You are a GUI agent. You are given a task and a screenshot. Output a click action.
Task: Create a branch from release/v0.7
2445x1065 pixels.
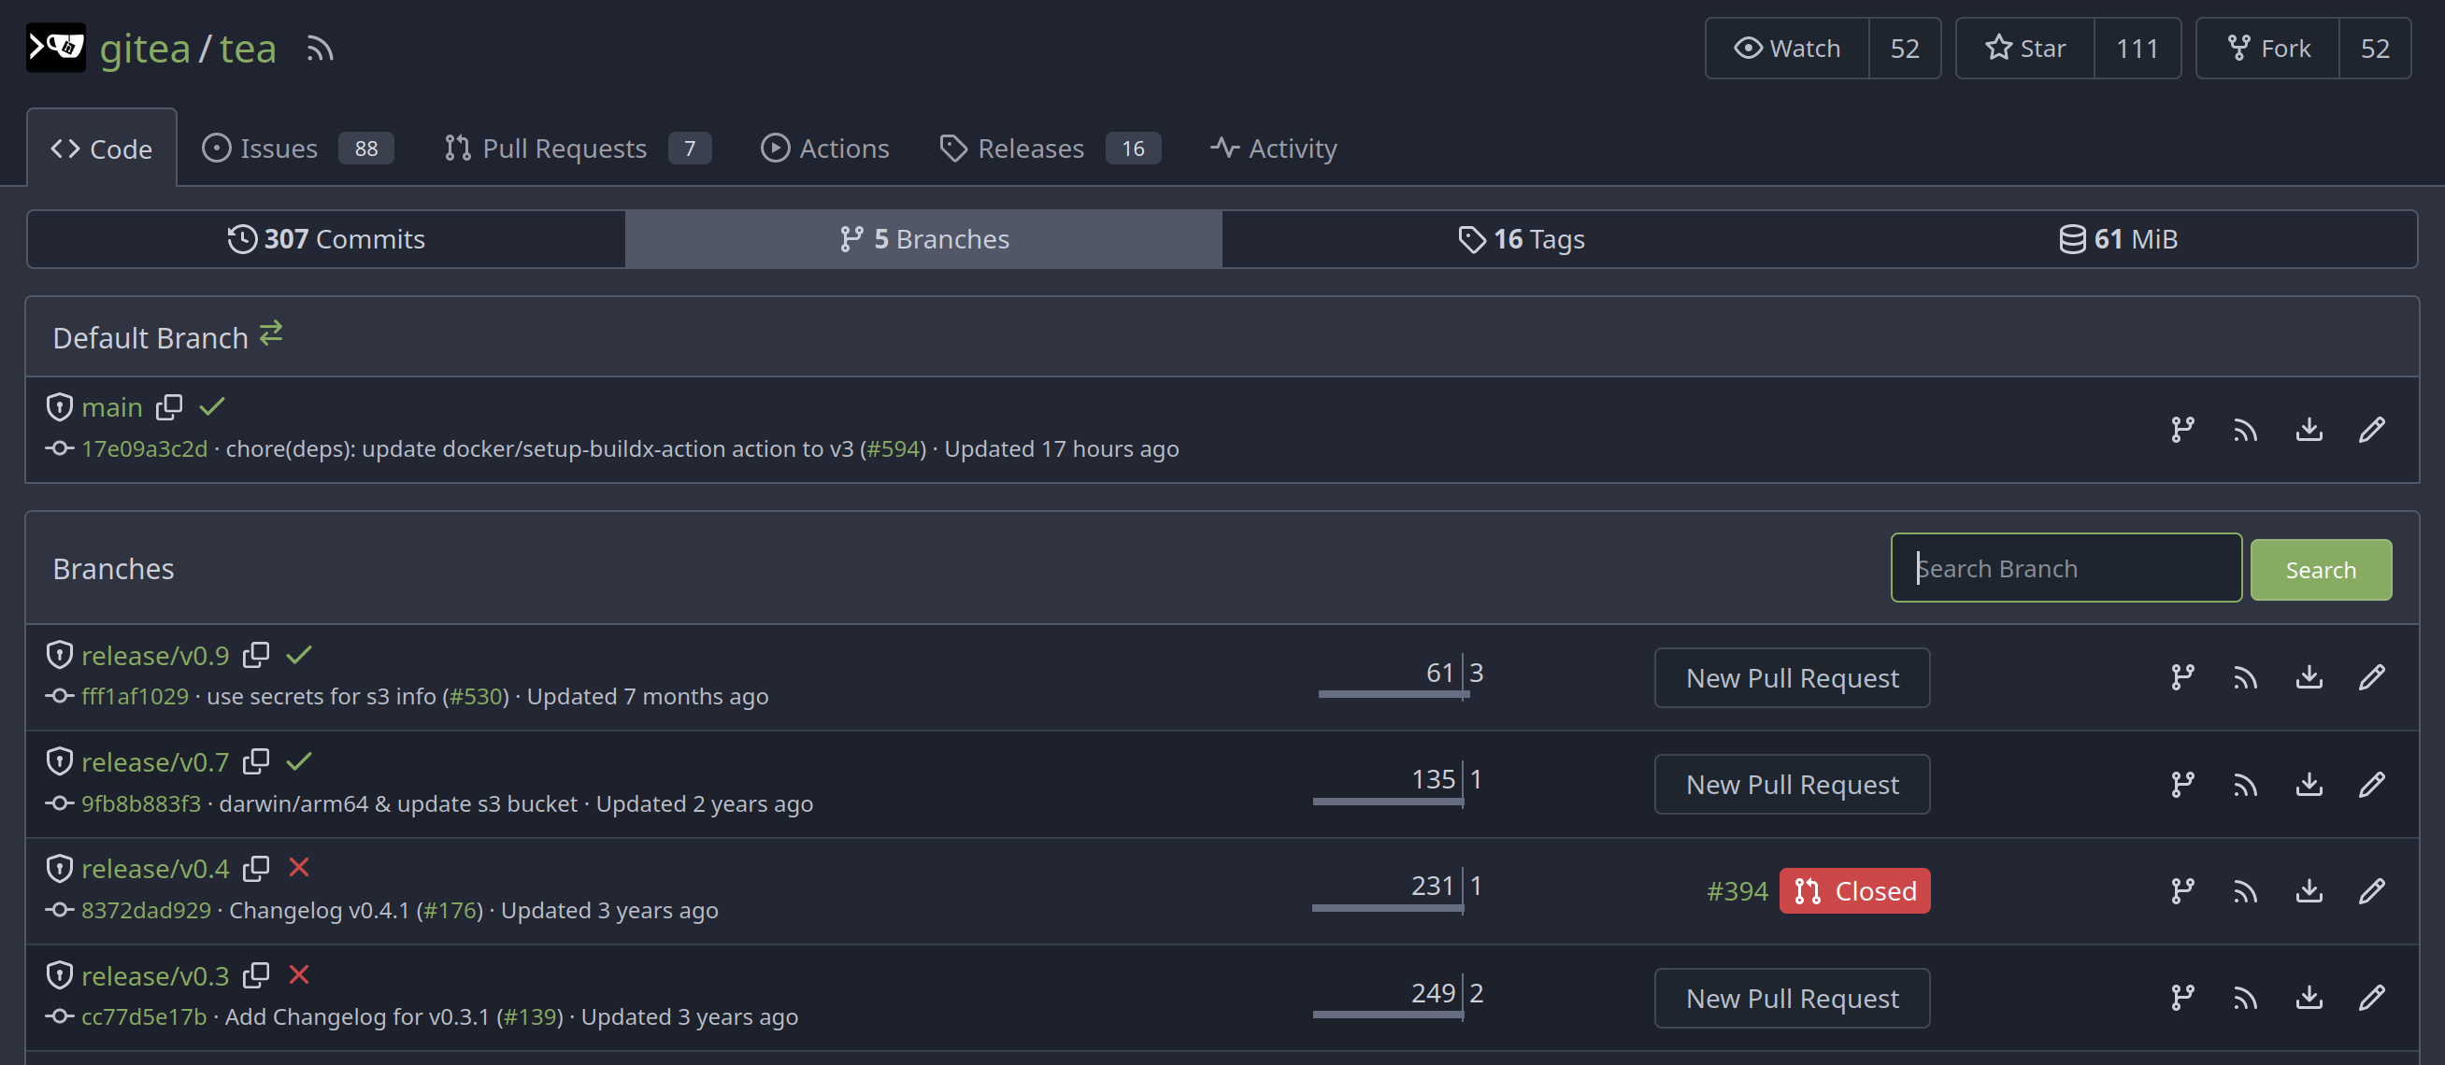tap(2182, 785)
